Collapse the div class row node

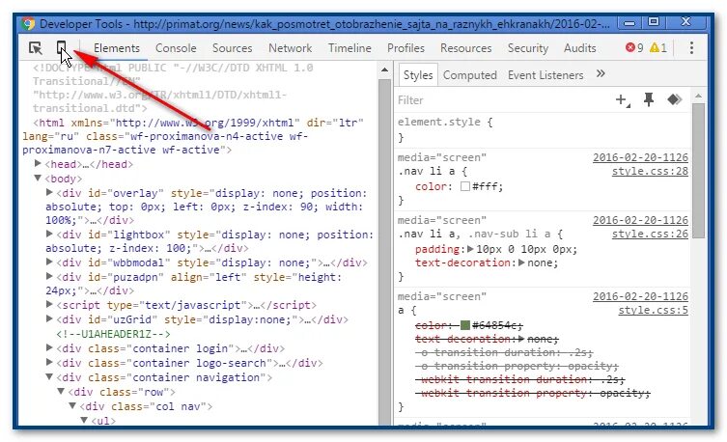pyautogui.click(x=61, y=391)
